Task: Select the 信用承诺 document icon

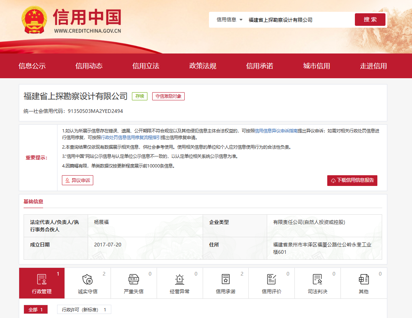Action: coord(226,279)
